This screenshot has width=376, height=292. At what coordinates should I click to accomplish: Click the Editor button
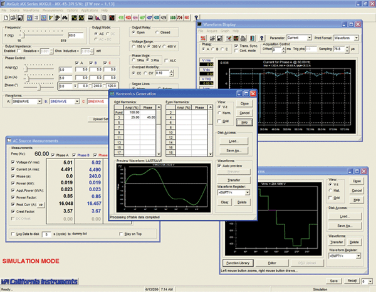pos(272,263)
